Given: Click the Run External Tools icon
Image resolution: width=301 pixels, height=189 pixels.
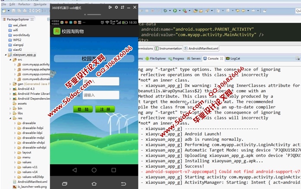Looking at the screenshot, I should point(185,11).
